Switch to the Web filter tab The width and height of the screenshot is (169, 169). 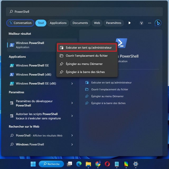(x=97, y=23)
